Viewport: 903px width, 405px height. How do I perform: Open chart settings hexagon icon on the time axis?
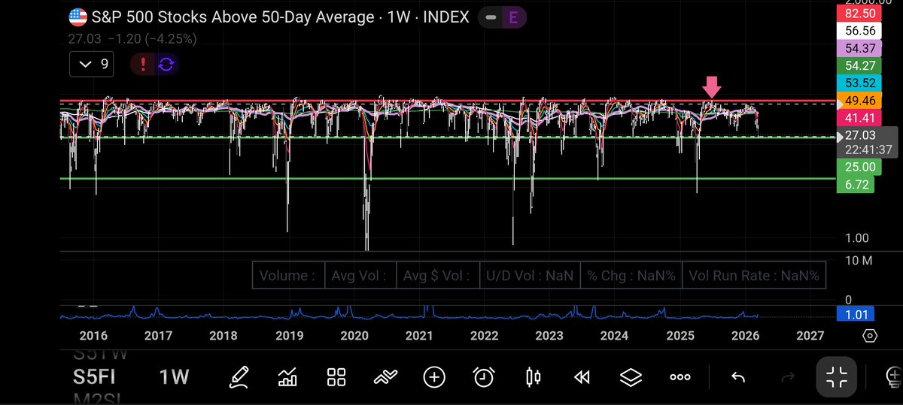click(x=870, y=335)
